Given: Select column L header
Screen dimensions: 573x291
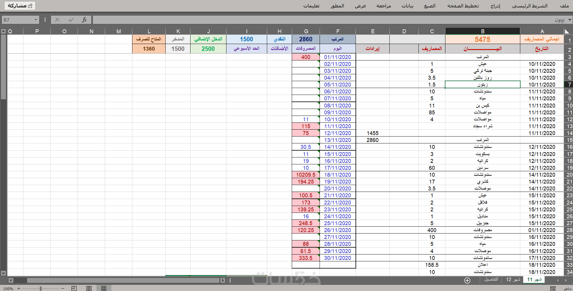Looking at the screenshot, I should (x=149, y=31).
